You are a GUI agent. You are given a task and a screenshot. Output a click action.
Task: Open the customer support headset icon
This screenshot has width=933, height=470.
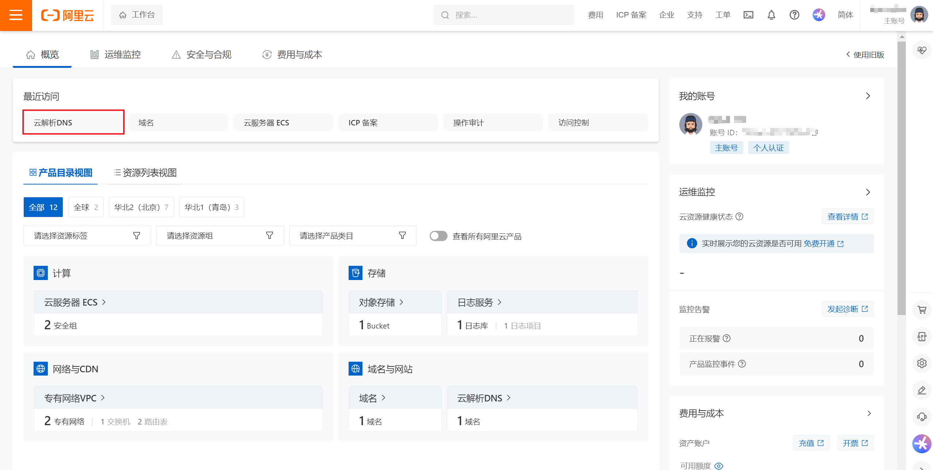click(x=922, y=417)
